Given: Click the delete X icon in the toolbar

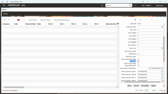Looking at the screenshot, I should (x=152, y=20).
